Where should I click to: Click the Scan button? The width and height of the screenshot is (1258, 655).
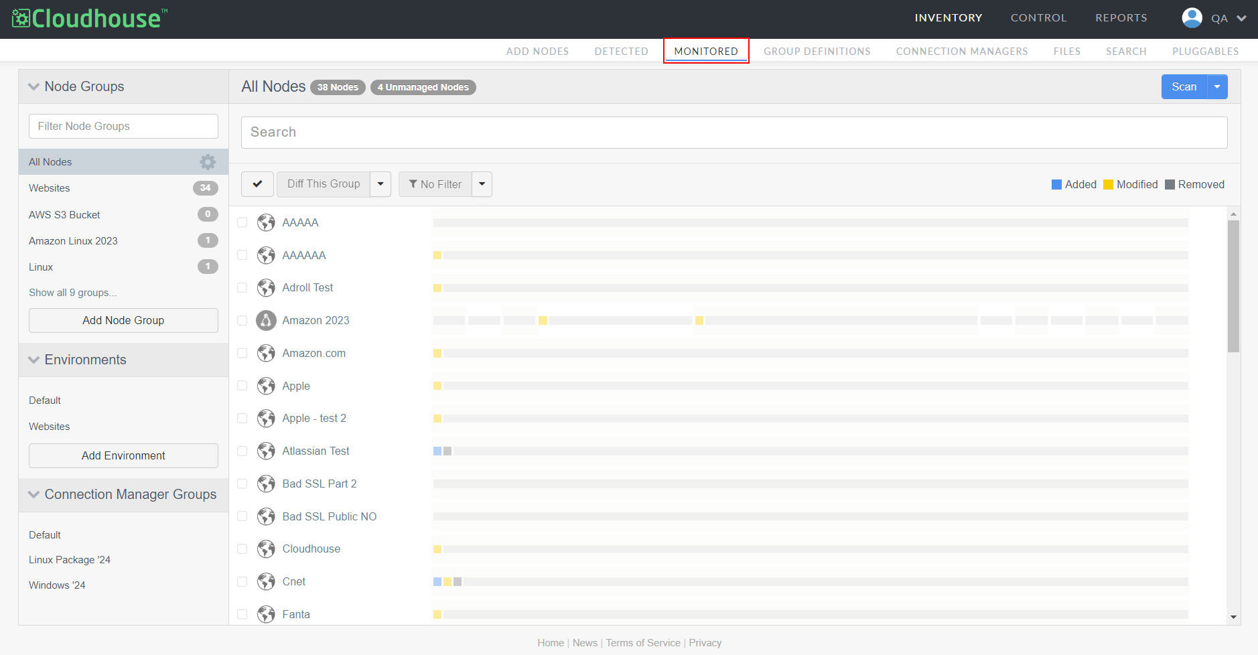(1184, 87)
